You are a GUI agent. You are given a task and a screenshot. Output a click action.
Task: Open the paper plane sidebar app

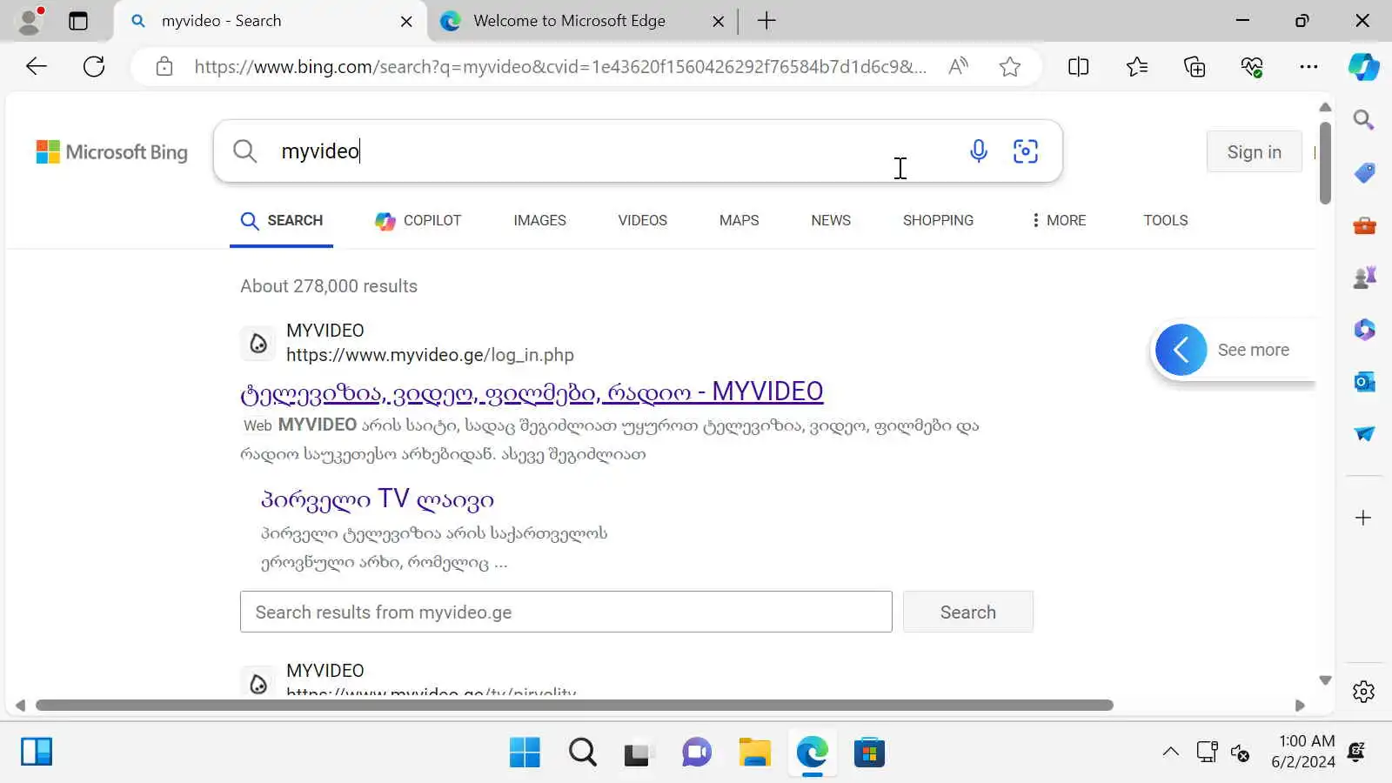(x=1363, y=433)
